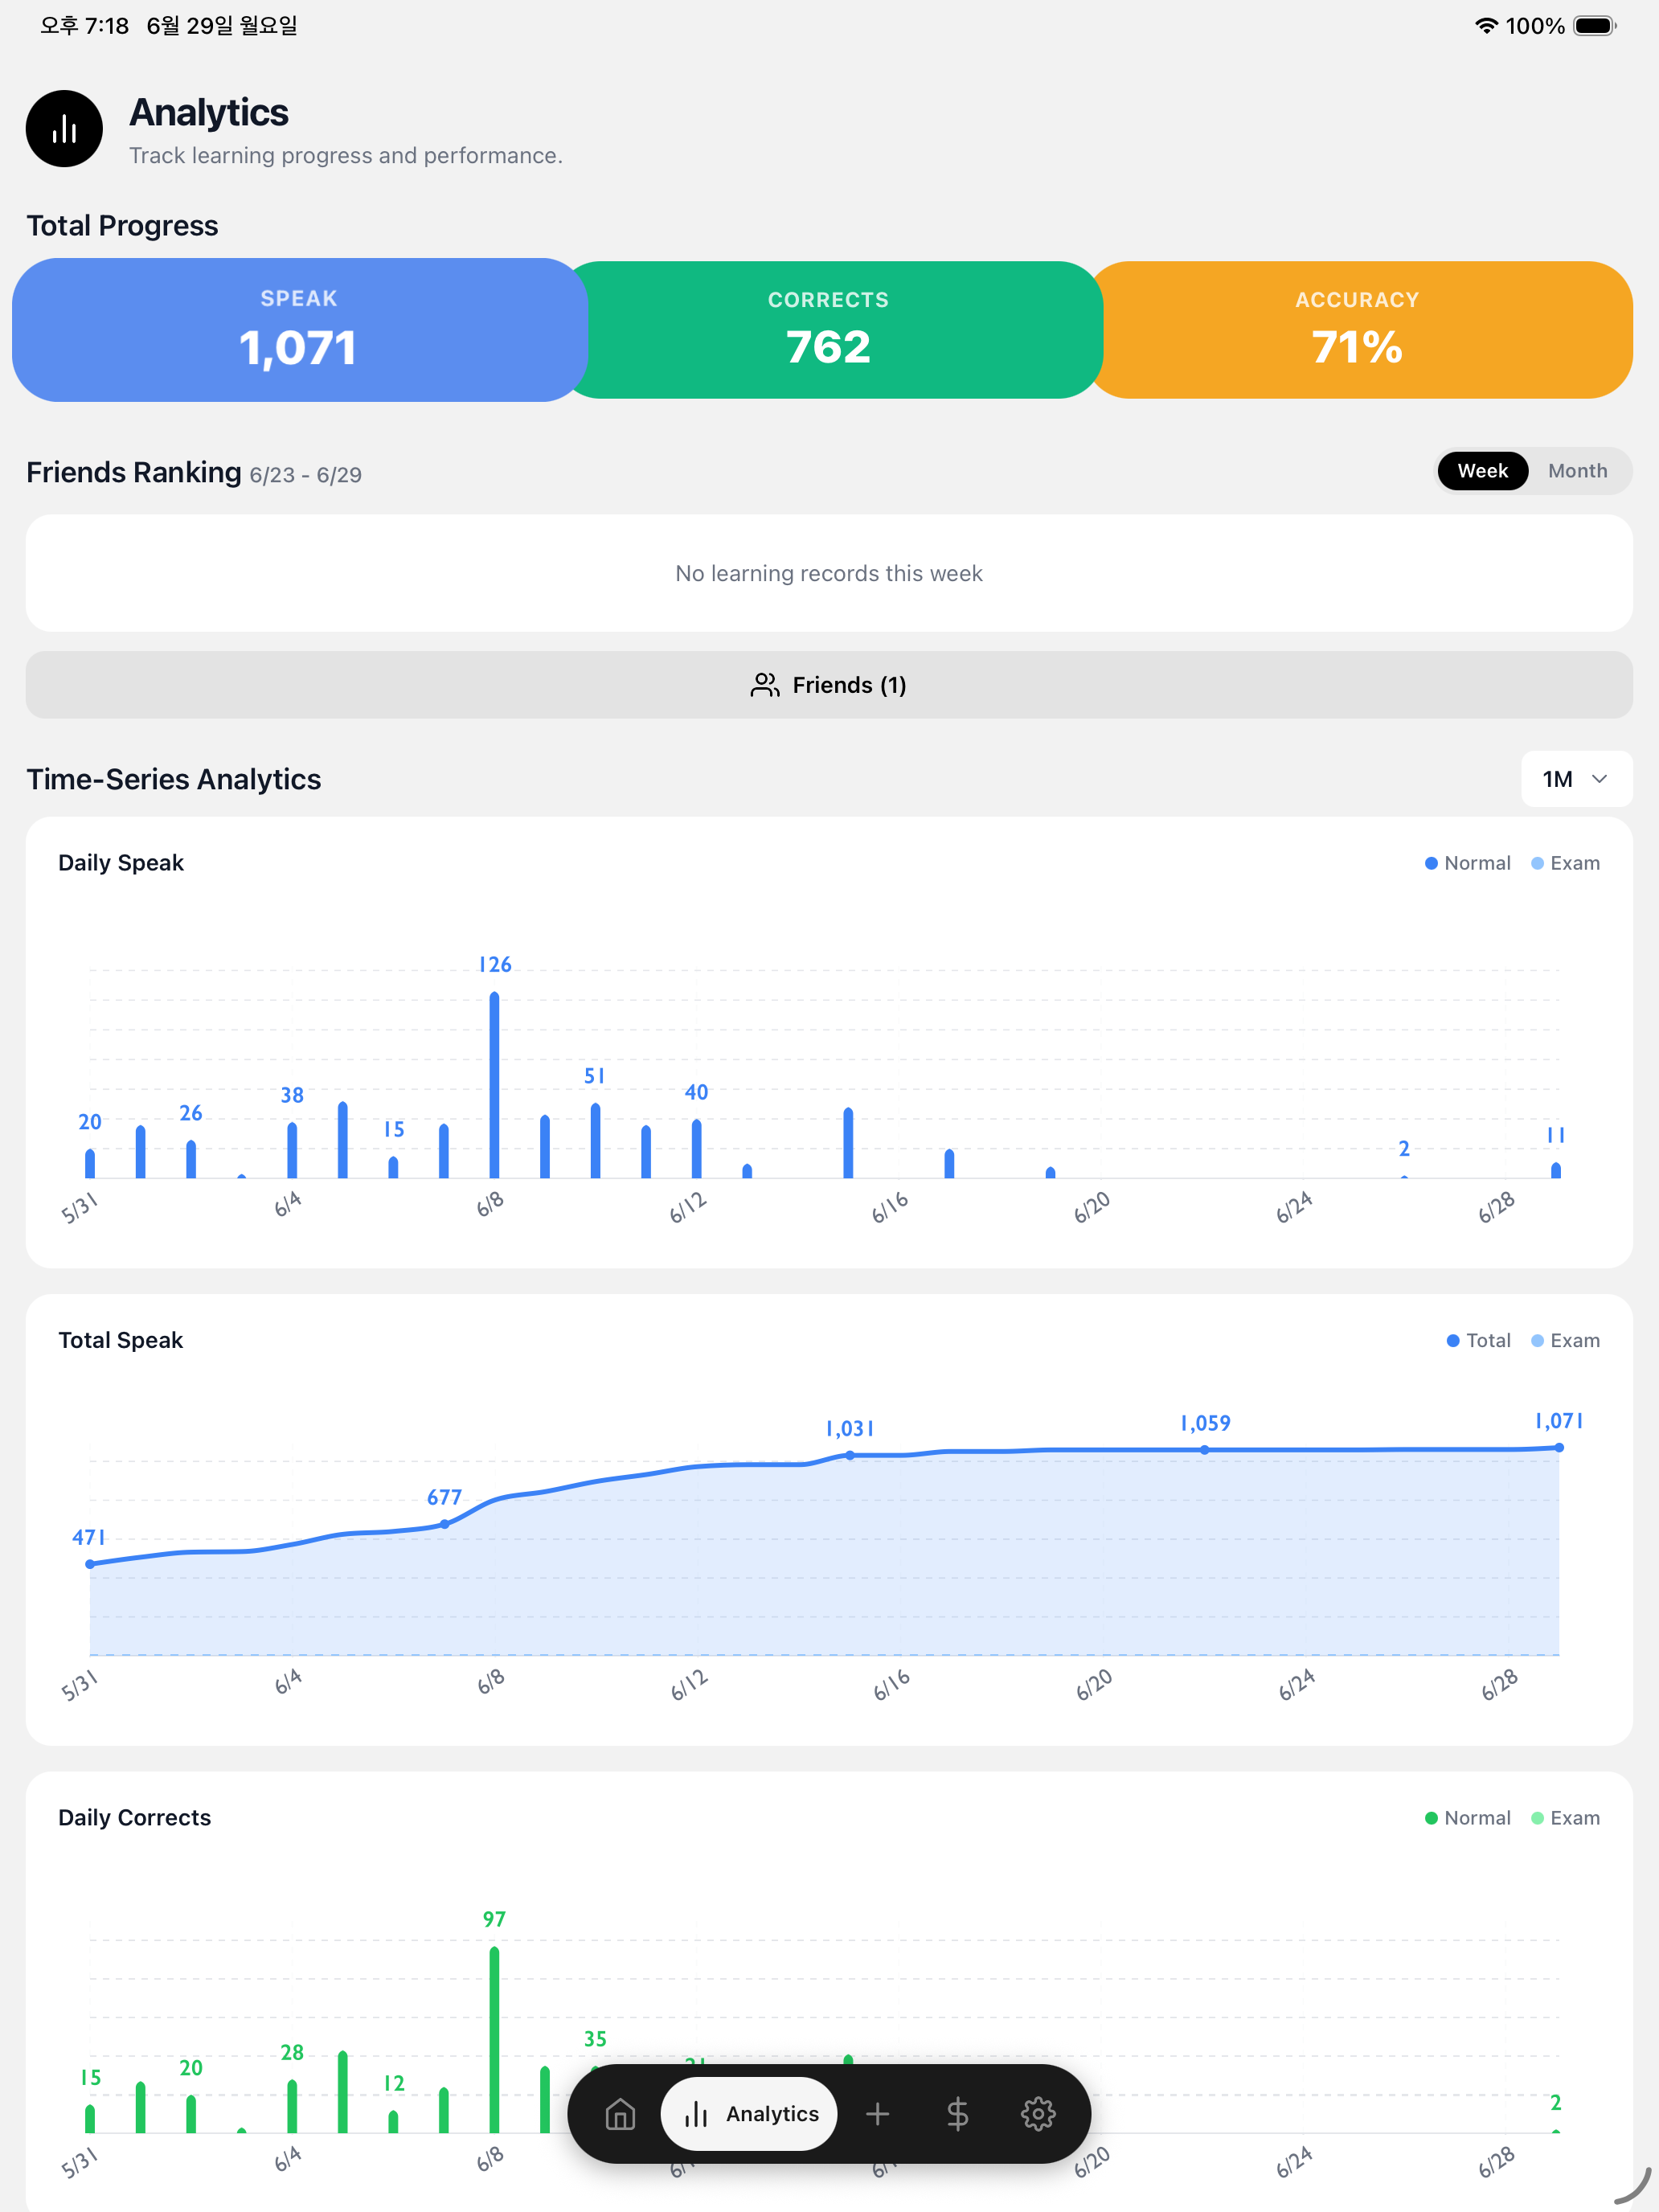
Task: Toggle Exam legend in Daily Speak
Action: 1565,863
